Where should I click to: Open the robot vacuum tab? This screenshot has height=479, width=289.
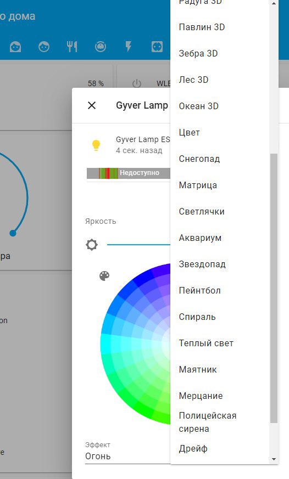click(101, 47)
